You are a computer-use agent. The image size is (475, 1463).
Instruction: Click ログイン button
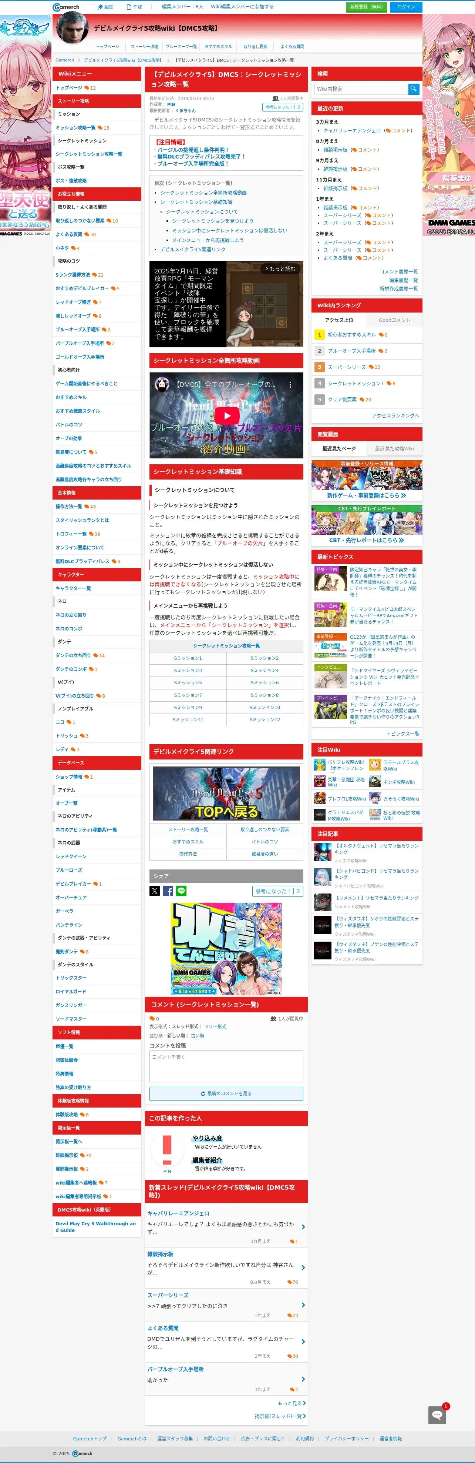[x=406, y=7]
